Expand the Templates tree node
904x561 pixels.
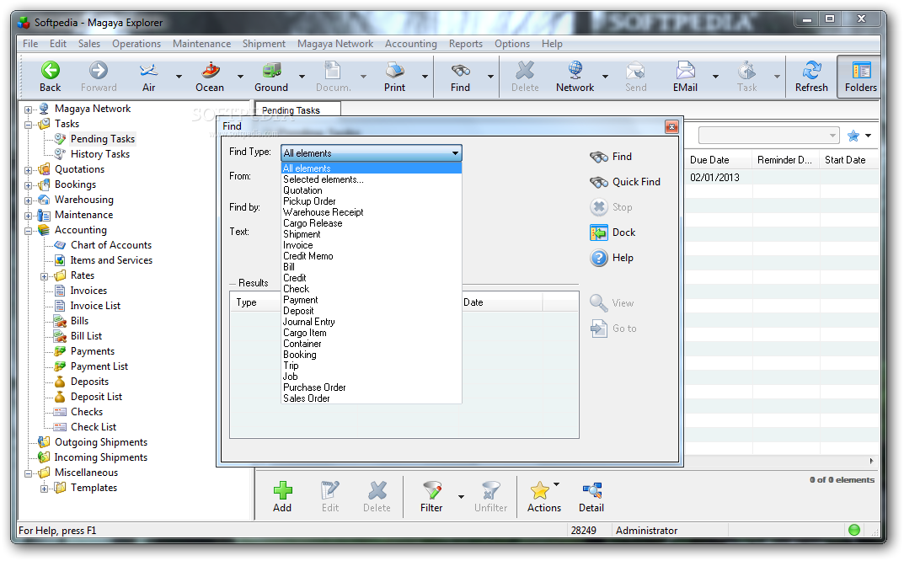tap(45, 489)
